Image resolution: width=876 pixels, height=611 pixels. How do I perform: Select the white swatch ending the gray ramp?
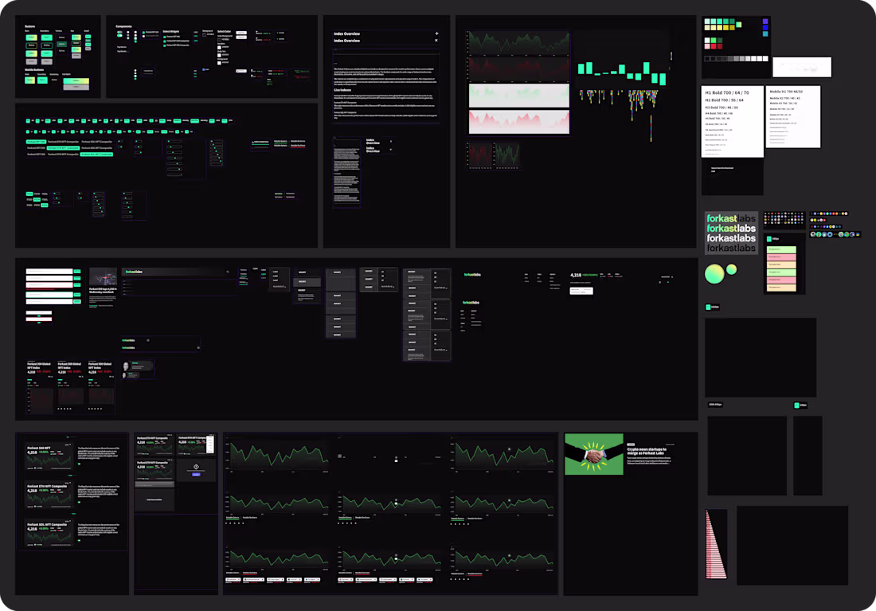click(765, 58)
